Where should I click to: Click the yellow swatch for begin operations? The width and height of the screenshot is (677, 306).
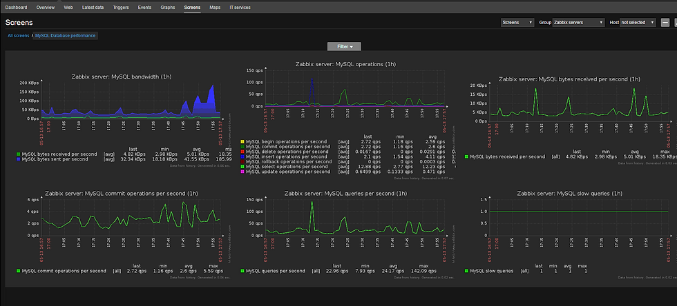click(x=242, y=141)
